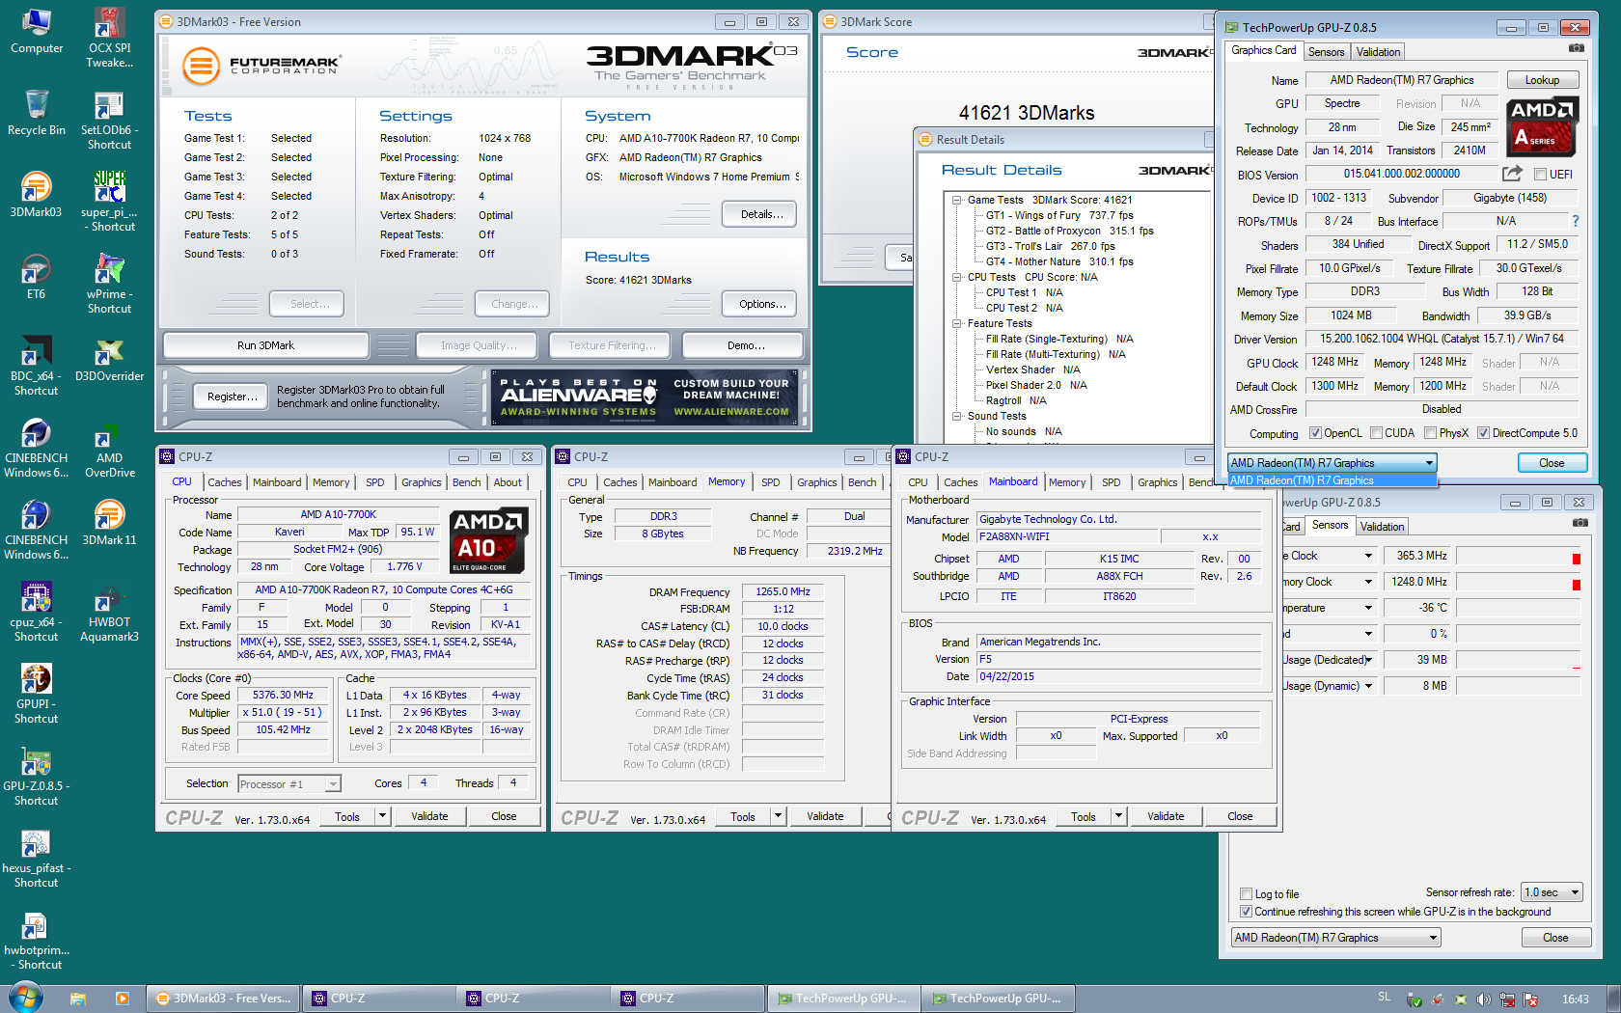Viewport: 1621px width, 1013px height.
Task: Open the hexus_pifast shortcut icon
Action: pos(36,858)
